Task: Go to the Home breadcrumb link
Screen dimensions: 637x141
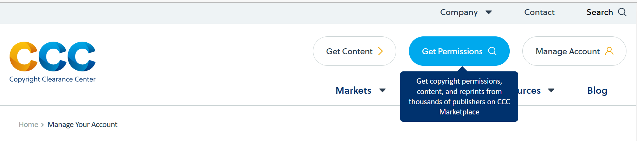Action: point(28,125)
